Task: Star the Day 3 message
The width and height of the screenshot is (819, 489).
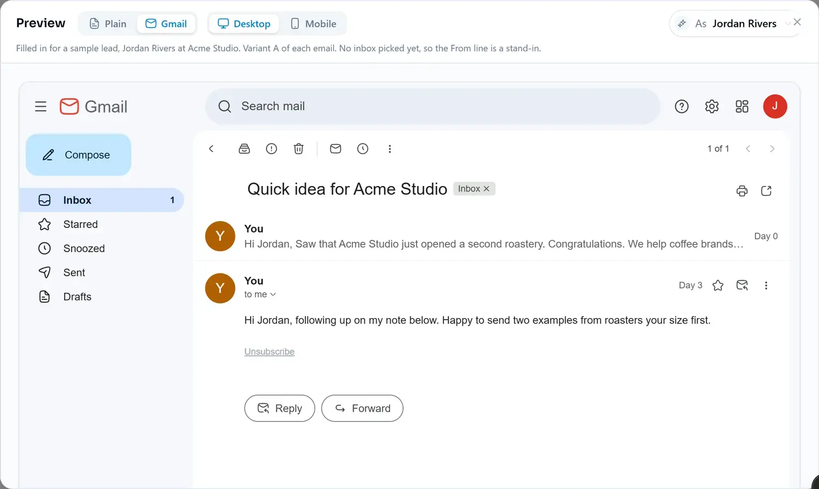Action: pyautogui.click(x=718, y=285)
